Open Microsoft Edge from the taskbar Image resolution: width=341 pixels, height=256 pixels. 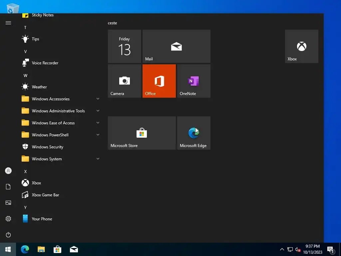point(25,249)
